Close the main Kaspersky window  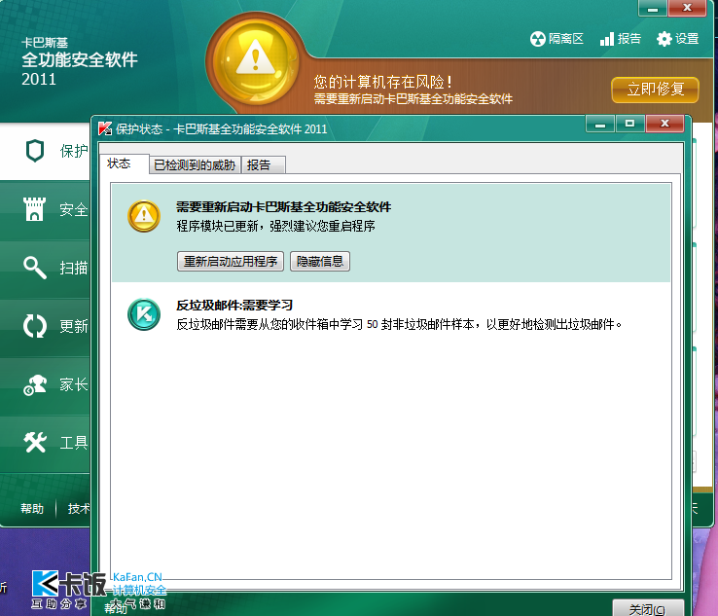(x=687, y=8)
